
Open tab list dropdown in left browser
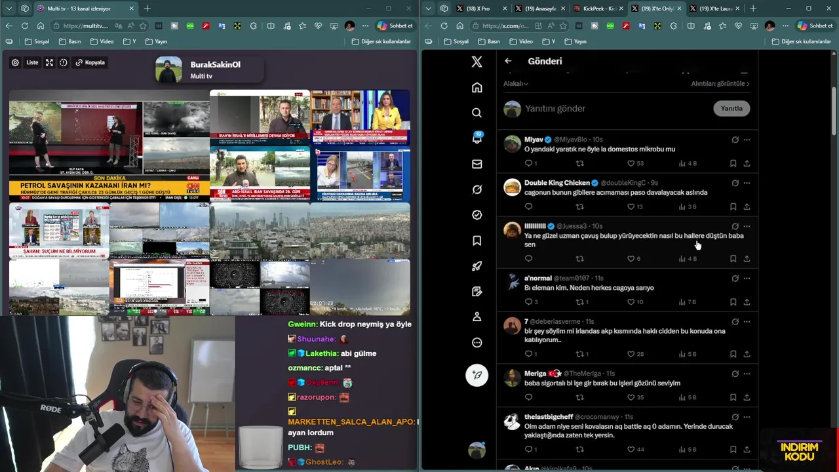[9, 9]
